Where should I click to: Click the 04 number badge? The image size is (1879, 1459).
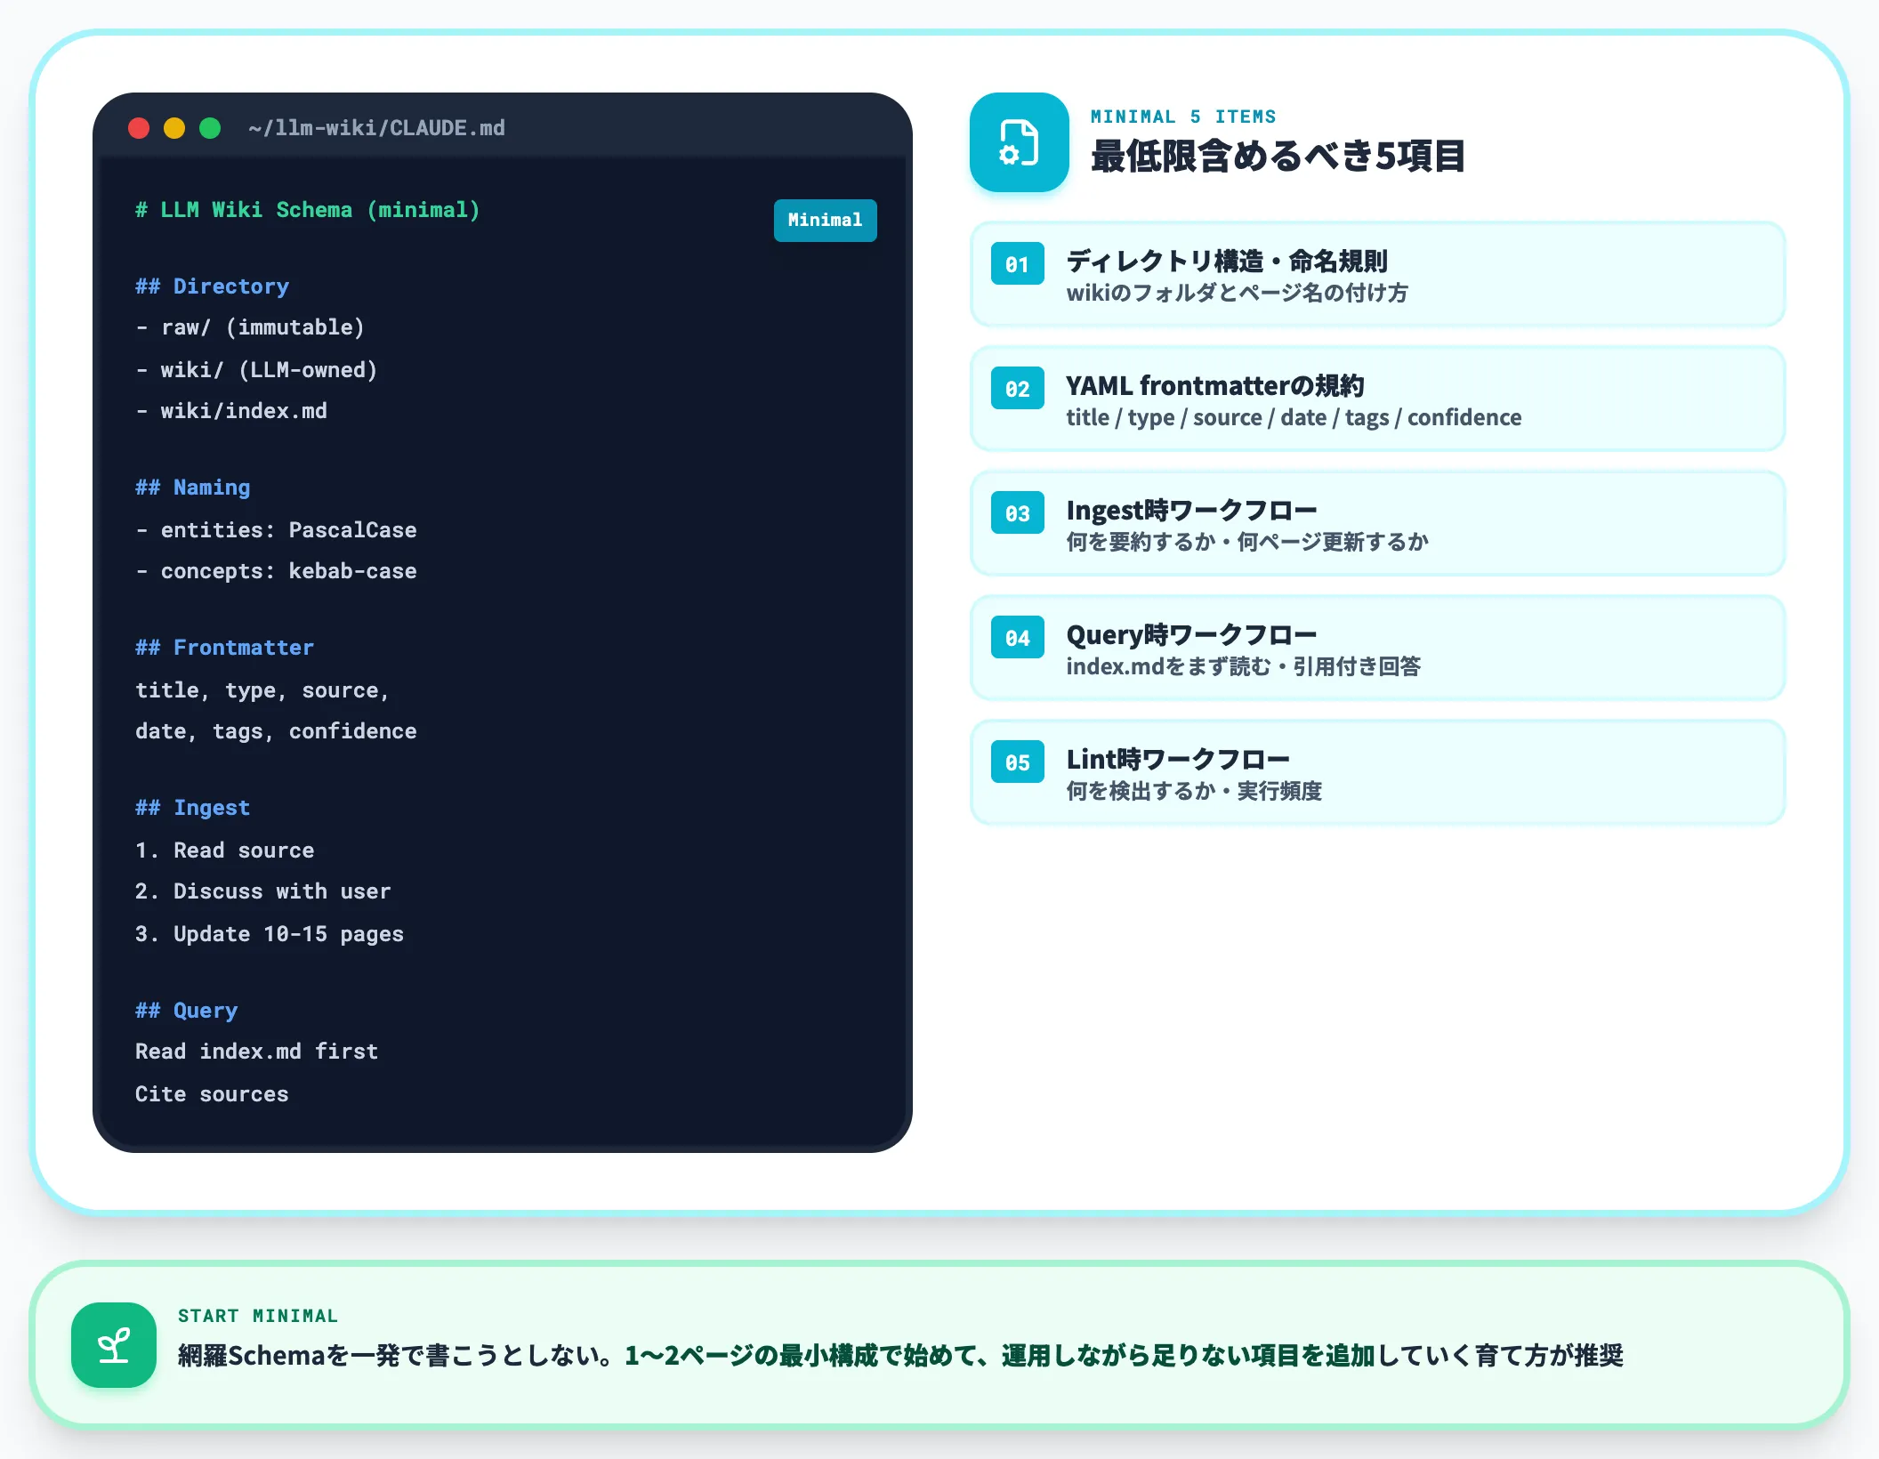(x=1017, y=638)
